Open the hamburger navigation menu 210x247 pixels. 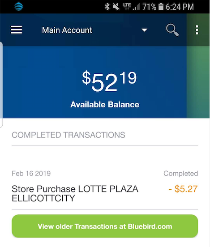[x=16, y=30]
